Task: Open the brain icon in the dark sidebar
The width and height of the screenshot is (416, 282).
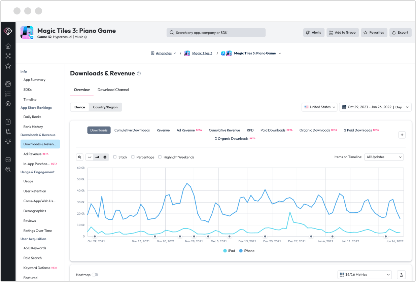Action: click(x=8, y=84)
